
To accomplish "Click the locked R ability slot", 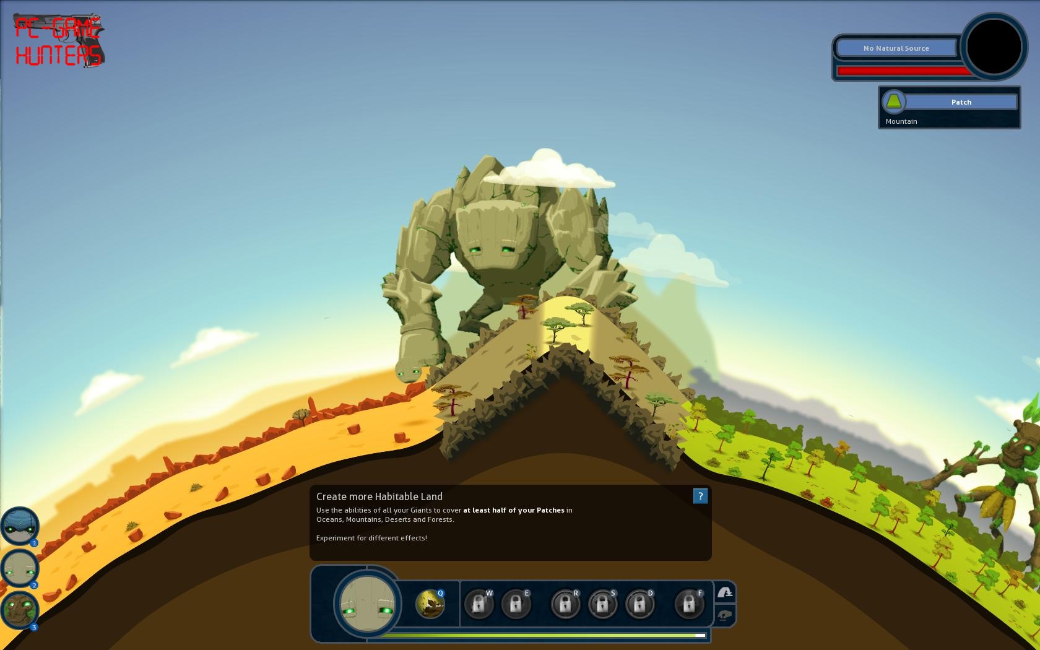I will pos(565,604).
